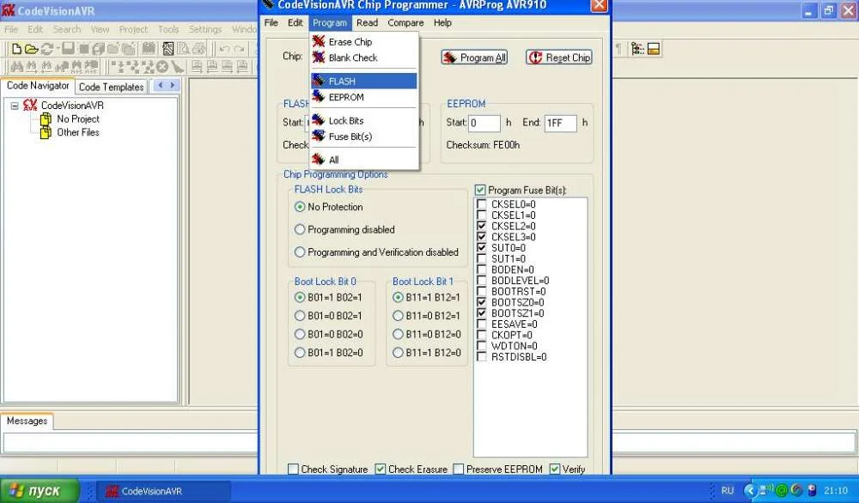Open the Read menu in Chip Programmer
Screen dimensions: 859x503
click(x=367, y=23)
